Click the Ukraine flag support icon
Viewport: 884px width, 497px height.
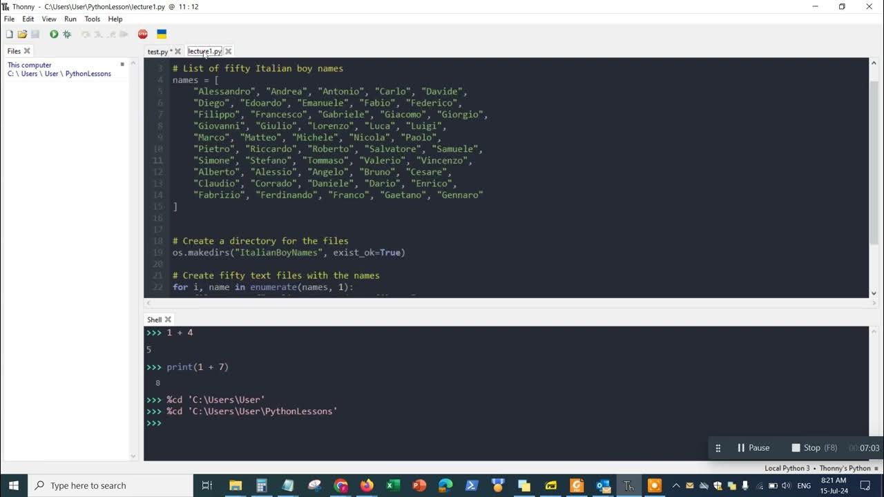point(162,33)
